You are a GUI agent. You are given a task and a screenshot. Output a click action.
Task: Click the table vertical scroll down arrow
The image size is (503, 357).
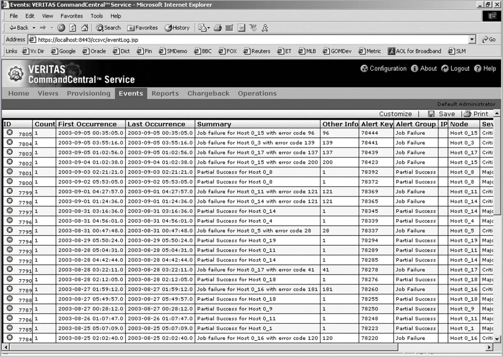497,339
